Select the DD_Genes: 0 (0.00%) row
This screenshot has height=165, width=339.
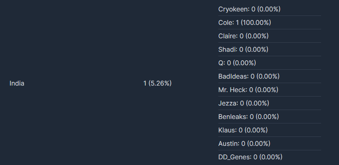point(269,157)
